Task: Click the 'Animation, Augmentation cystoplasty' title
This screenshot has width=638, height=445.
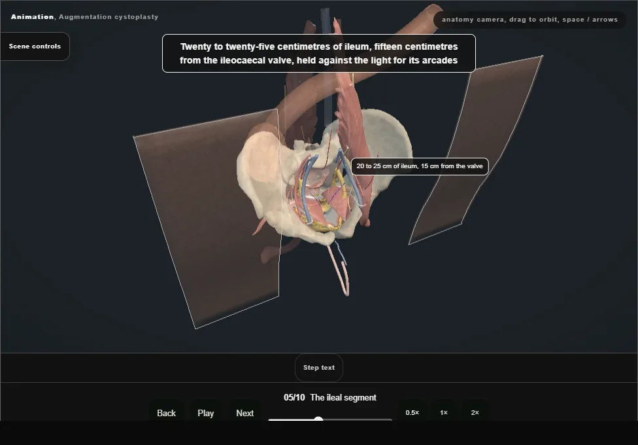Action: tap(84, 17)
